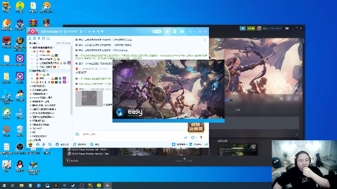Click the green Steam notification button
Image resolution: width=337 pixels, height=189 pixels.
coord(251,28)
